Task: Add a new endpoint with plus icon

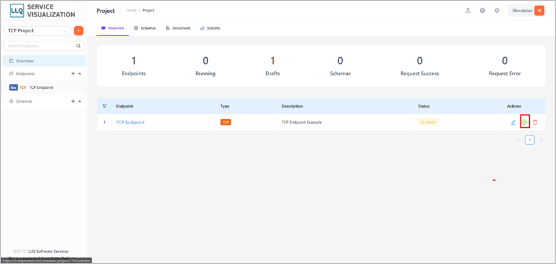Action: pyautogui.click(x=72, y=74)
